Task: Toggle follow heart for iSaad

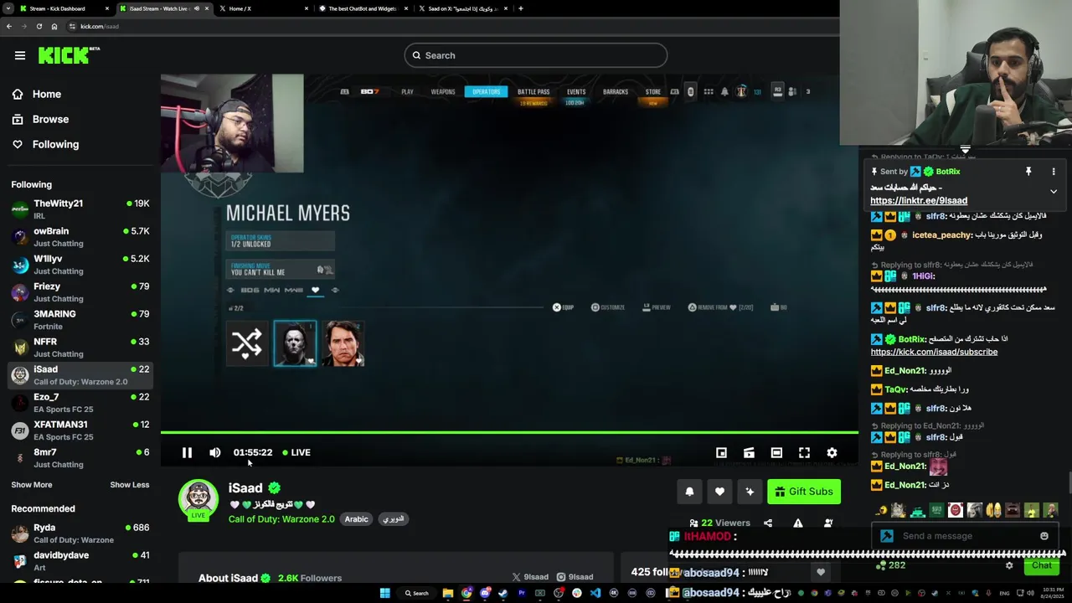Action: [719, 492]
